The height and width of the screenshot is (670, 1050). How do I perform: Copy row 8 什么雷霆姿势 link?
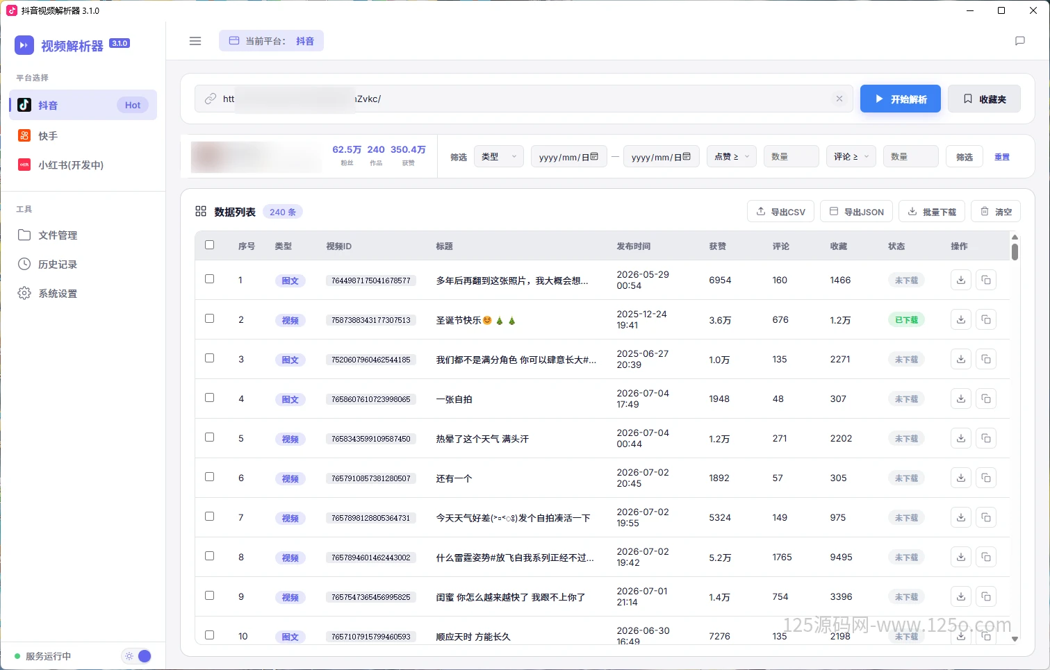point(986,558)
